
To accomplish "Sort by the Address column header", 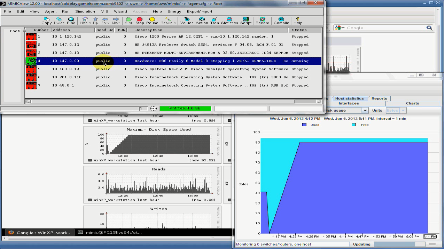I will click(x=73, y=30).
